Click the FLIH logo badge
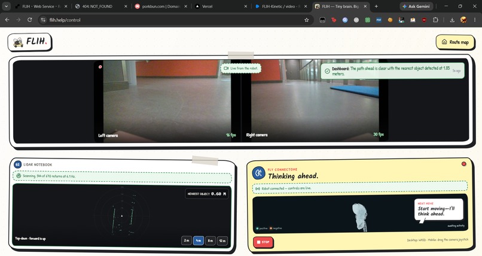 29,42
